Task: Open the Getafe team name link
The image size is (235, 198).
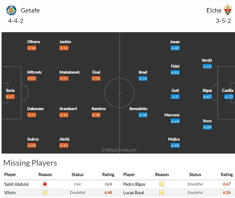Action: click(30, 10)
